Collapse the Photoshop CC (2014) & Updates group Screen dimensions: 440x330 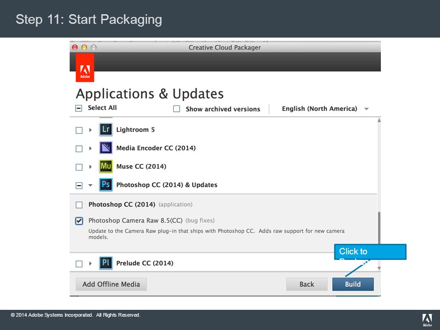pos(90,185)
